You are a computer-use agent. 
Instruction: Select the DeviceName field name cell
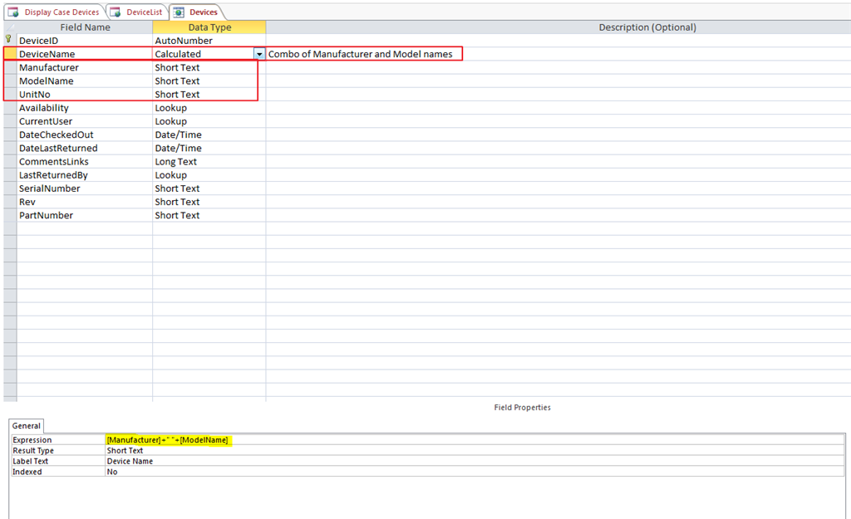click(85, 54)
